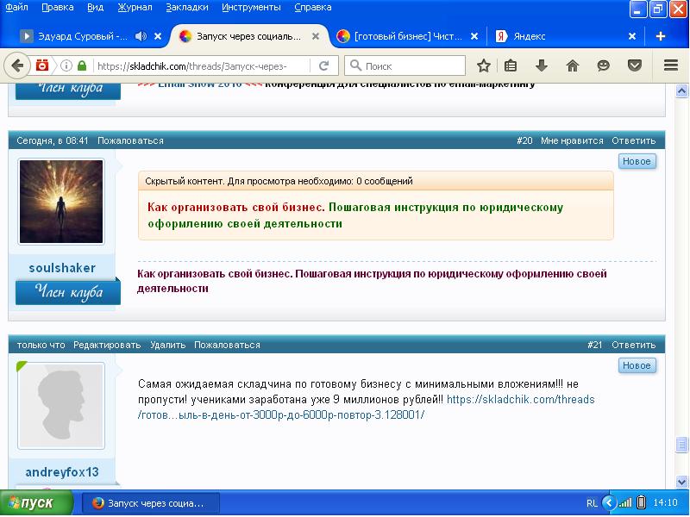This screenshot has height=517, width=690.
Task: Click the green secure padlock icon
Action: 82,66
